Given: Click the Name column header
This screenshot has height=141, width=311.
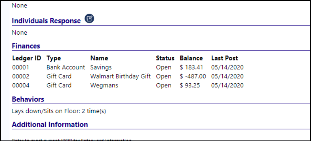Looking at the screenshot, I should (x=99, y=58).
